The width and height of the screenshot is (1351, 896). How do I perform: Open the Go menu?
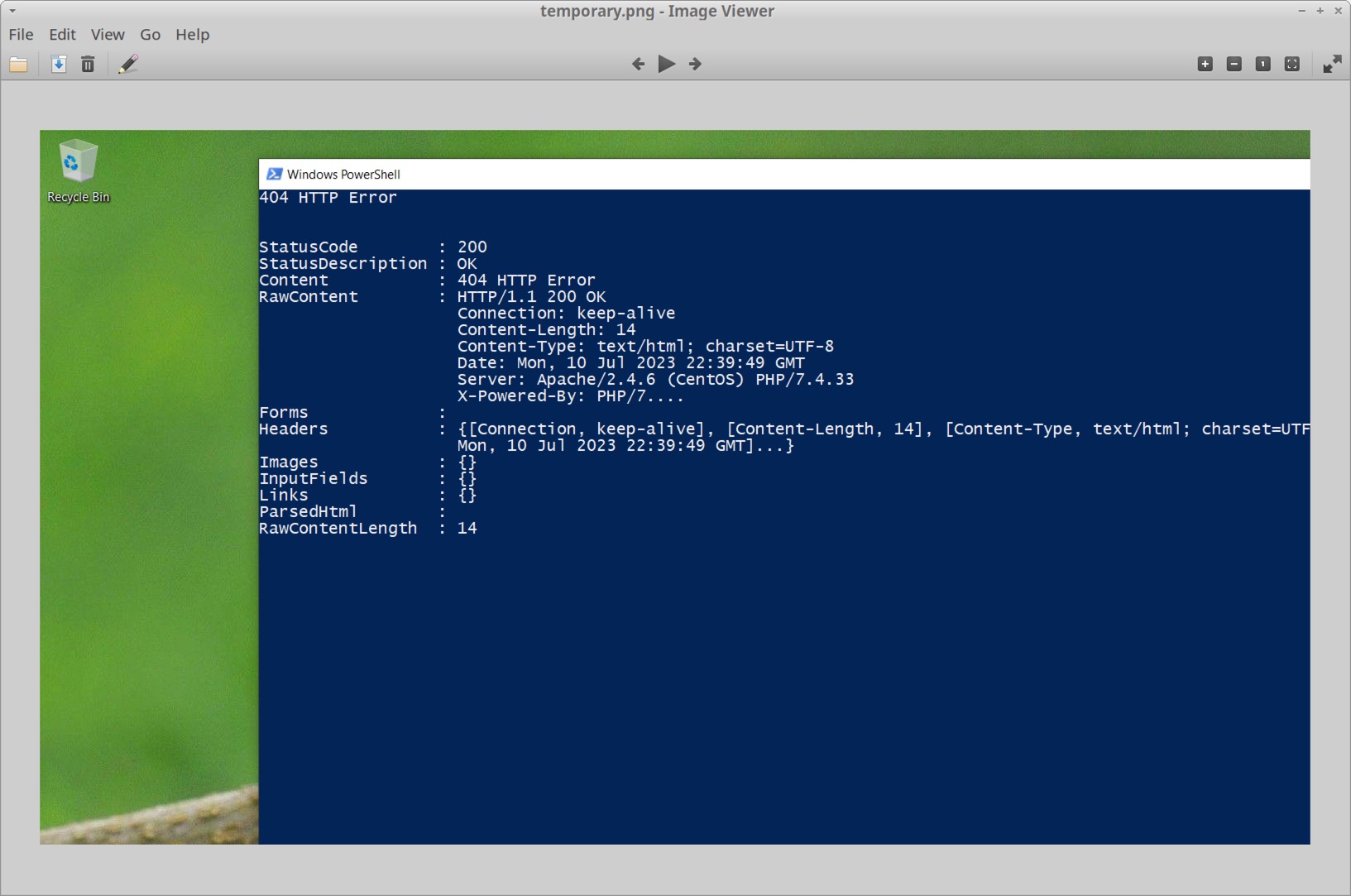click(150, 35)
